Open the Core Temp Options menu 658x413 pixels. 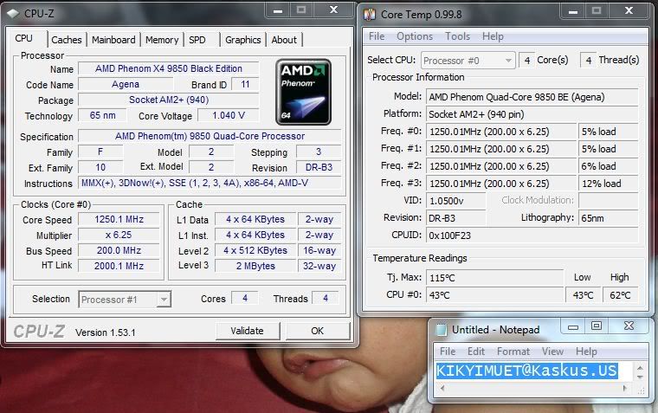pos(415,36)
